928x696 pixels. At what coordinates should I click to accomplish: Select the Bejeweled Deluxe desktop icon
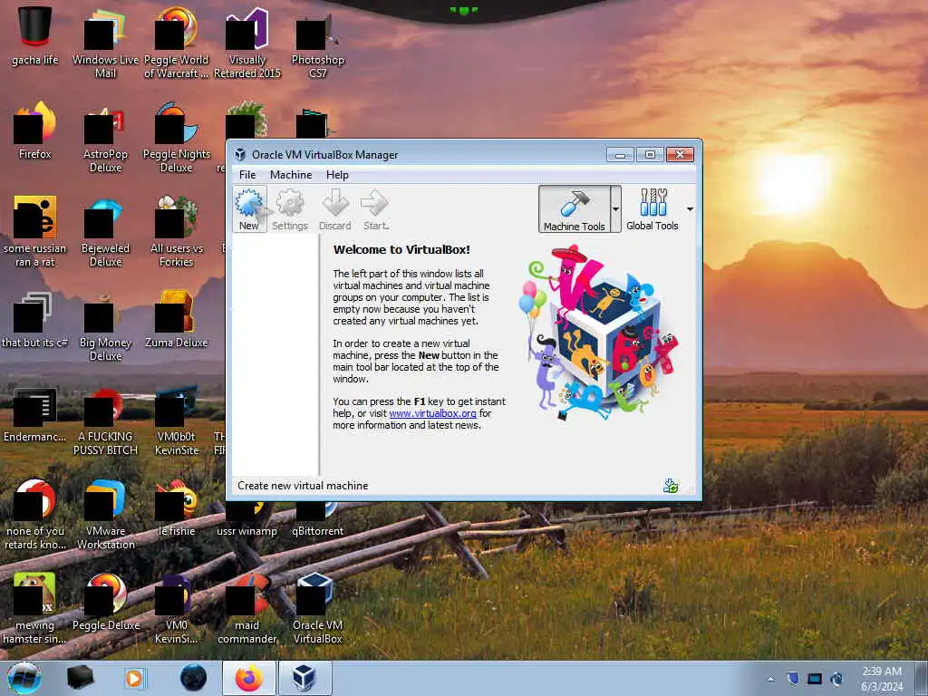pyautogui.click(x=105, y=231)
